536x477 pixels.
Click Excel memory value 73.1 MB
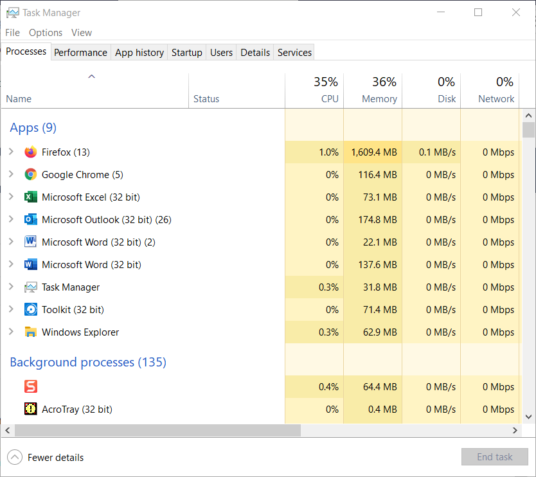[380, 197]
